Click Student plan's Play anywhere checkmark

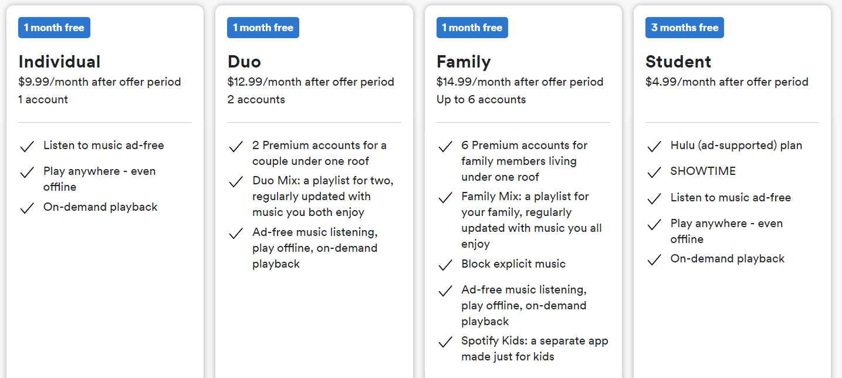(x=654, y=224)
